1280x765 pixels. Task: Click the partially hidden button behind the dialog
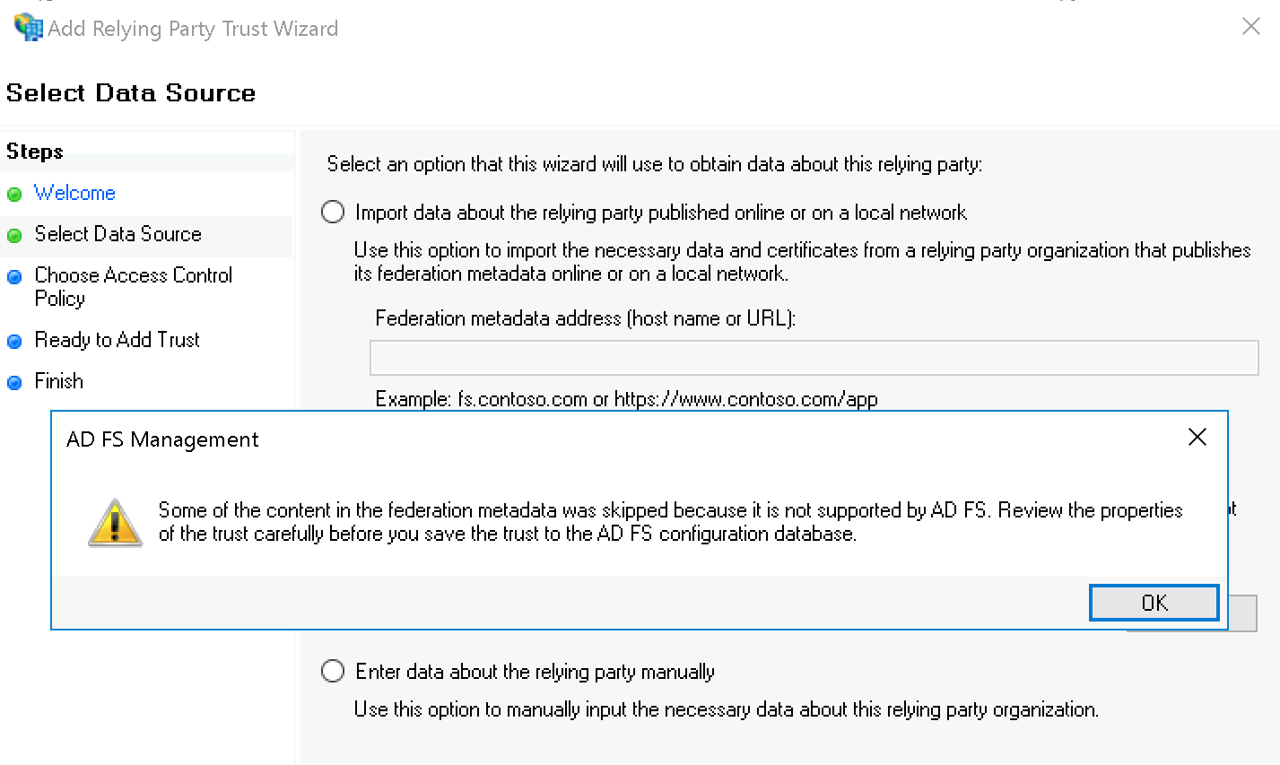coord(1241,614)
